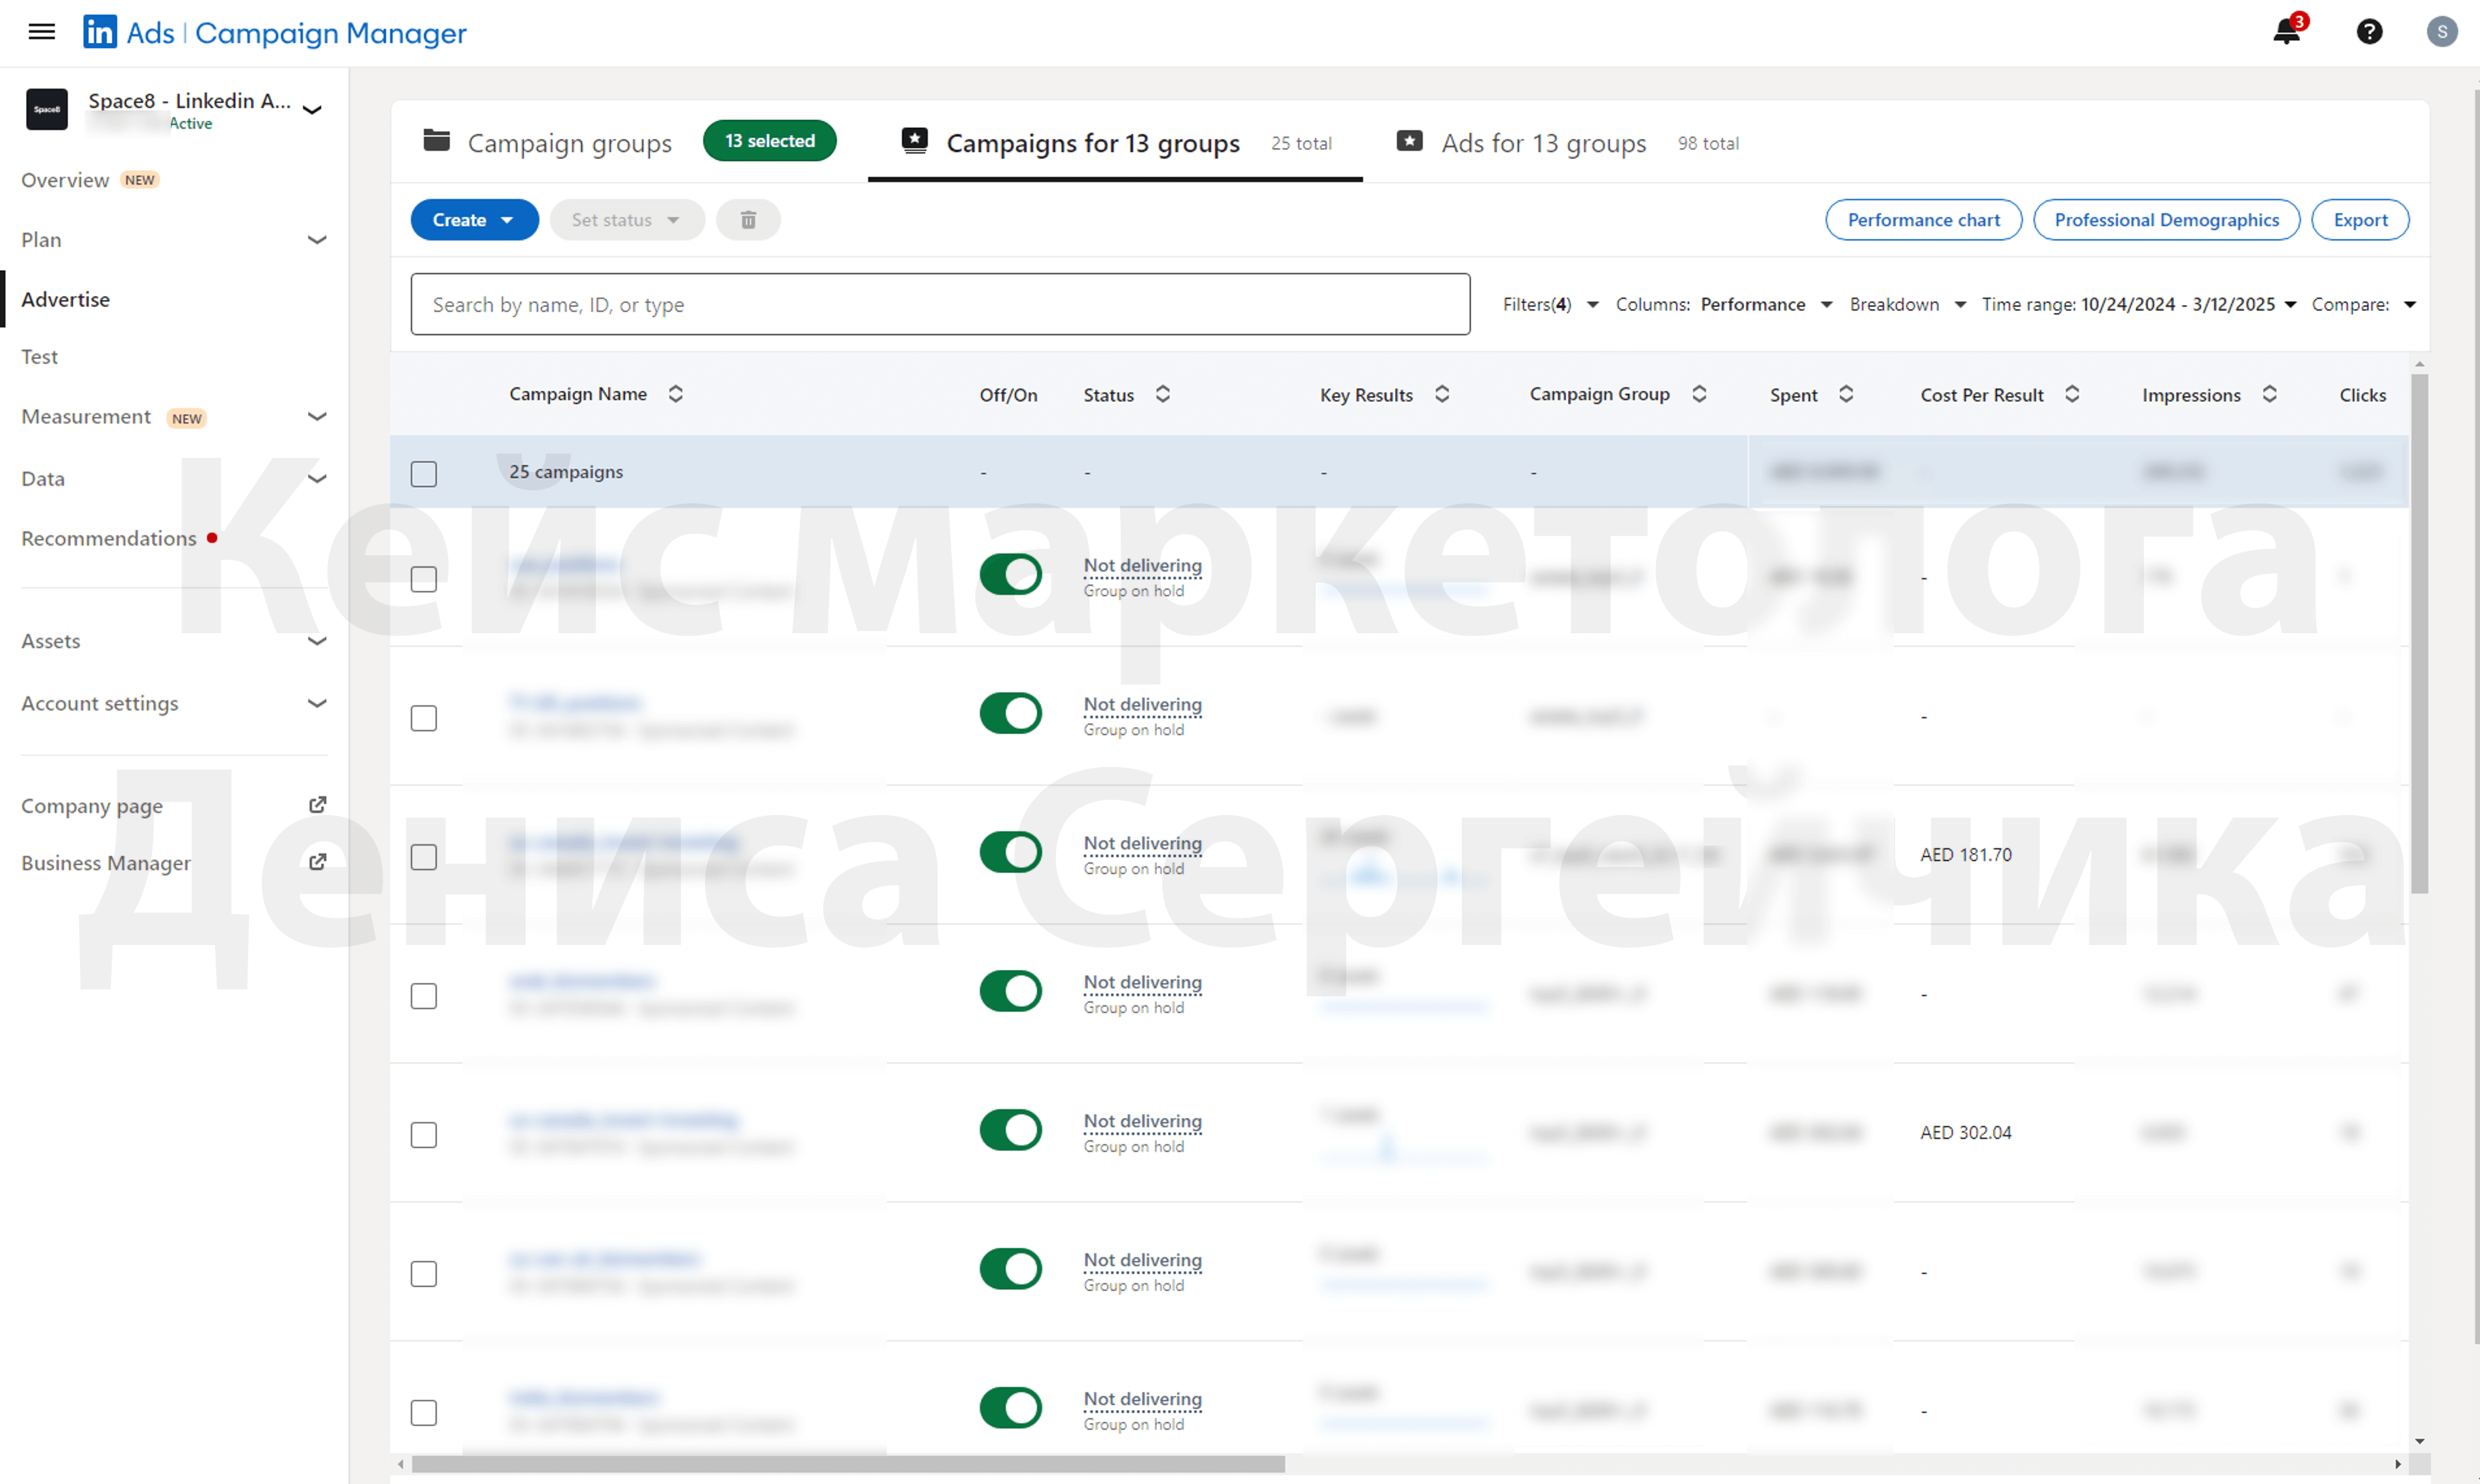Toggle off the first campaign switch

(1010, 575)
